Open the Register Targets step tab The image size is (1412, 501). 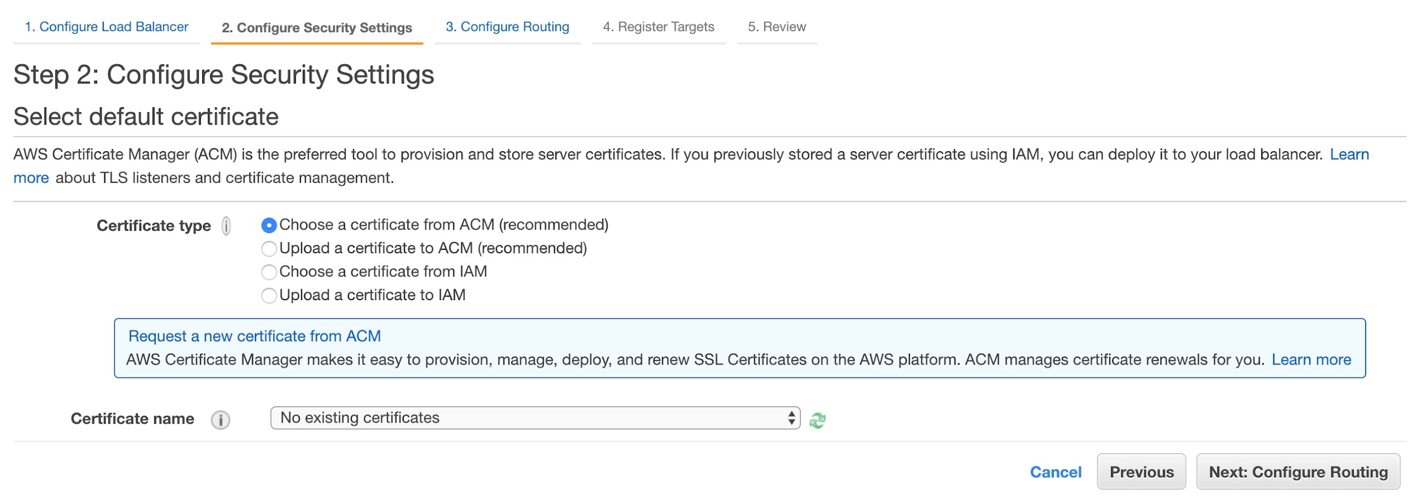[658, 27]
